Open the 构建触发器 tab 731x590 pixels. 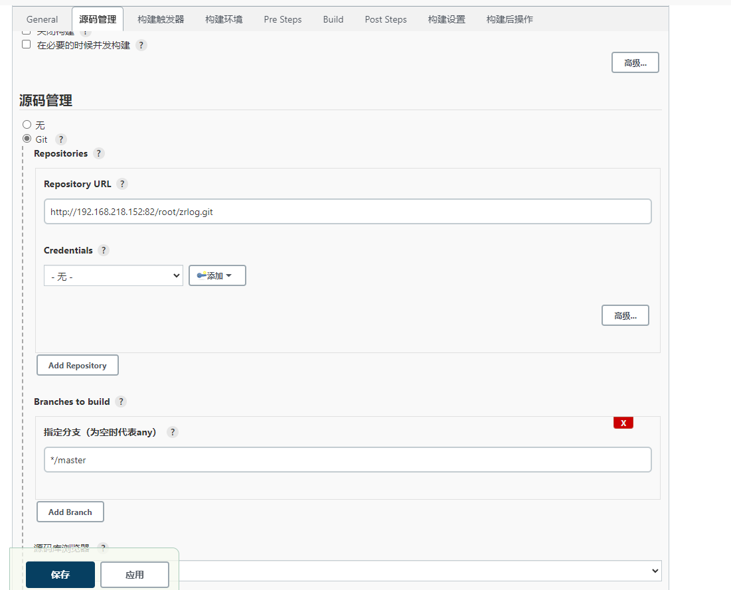(x=161, y=19)
